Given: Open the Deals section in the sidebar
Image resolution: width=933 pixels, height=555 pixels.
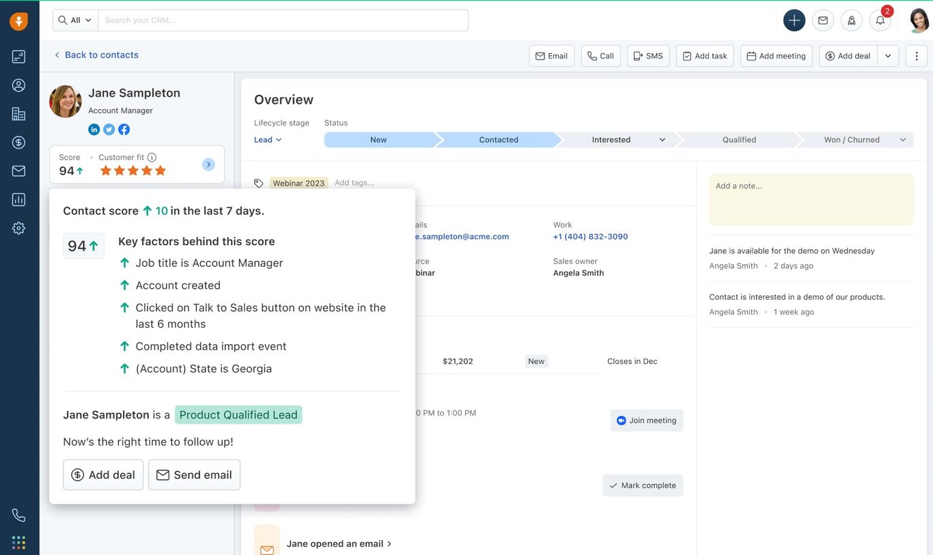Looking at the screenshot, I should click(x=18, y=142).
